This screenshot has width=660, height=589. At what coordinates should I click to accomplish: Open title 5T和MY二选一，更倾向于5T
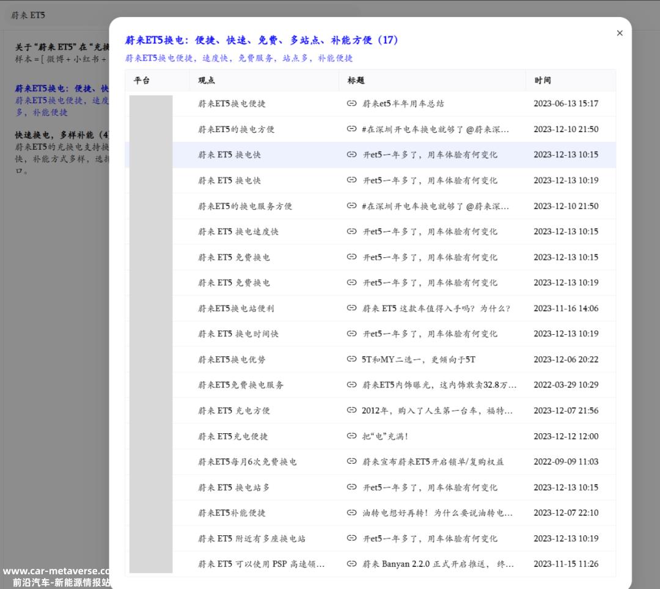(419, 360)
